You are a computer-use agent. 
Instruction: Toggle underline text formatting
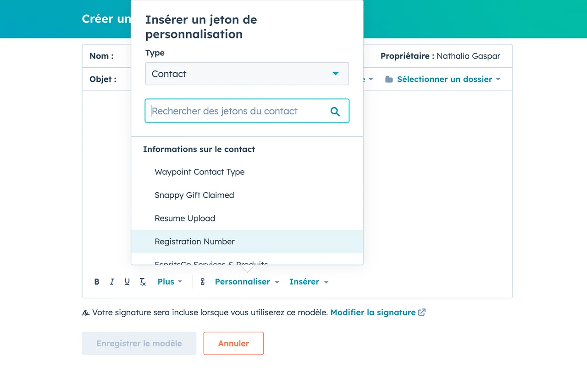[x=127, y=282]
